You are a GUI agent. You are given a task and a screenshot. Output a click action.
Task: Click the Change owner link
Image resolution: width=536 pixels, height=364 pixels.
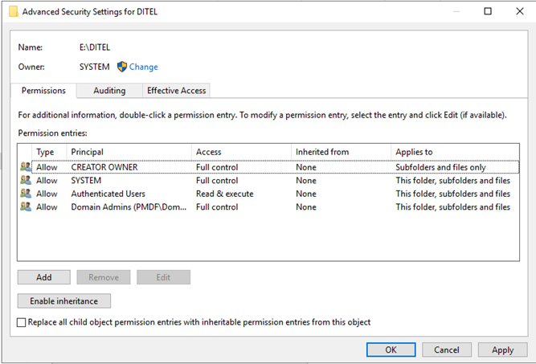coord(144,67)
